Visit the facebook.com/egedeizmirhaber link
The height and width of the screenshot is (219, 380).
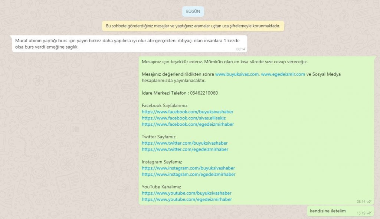coord(188,124)
